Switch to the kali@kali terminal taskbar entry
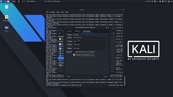 pyautogui.click(x=32, y=1)
